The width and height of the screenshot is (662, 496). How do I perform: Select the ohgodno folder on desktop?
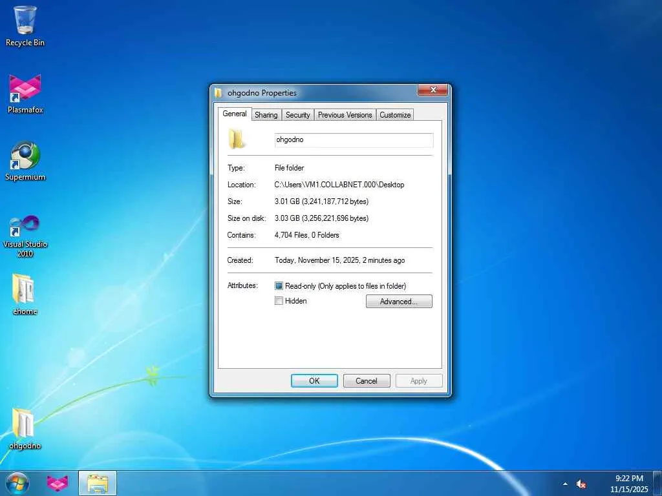coord(25,429)
